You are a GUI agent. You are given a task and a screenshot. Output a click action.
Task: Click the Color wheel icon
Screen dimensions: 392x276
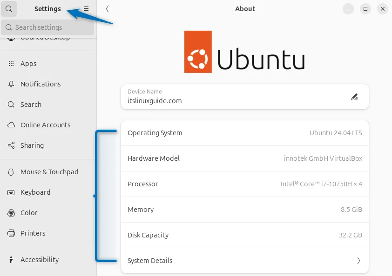(11, 213)
